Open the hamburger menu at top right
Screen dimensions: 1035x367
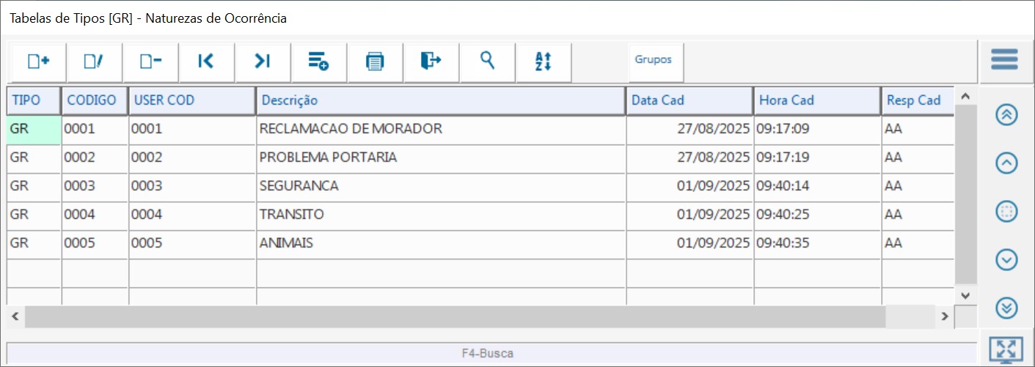click(1004, 59)
